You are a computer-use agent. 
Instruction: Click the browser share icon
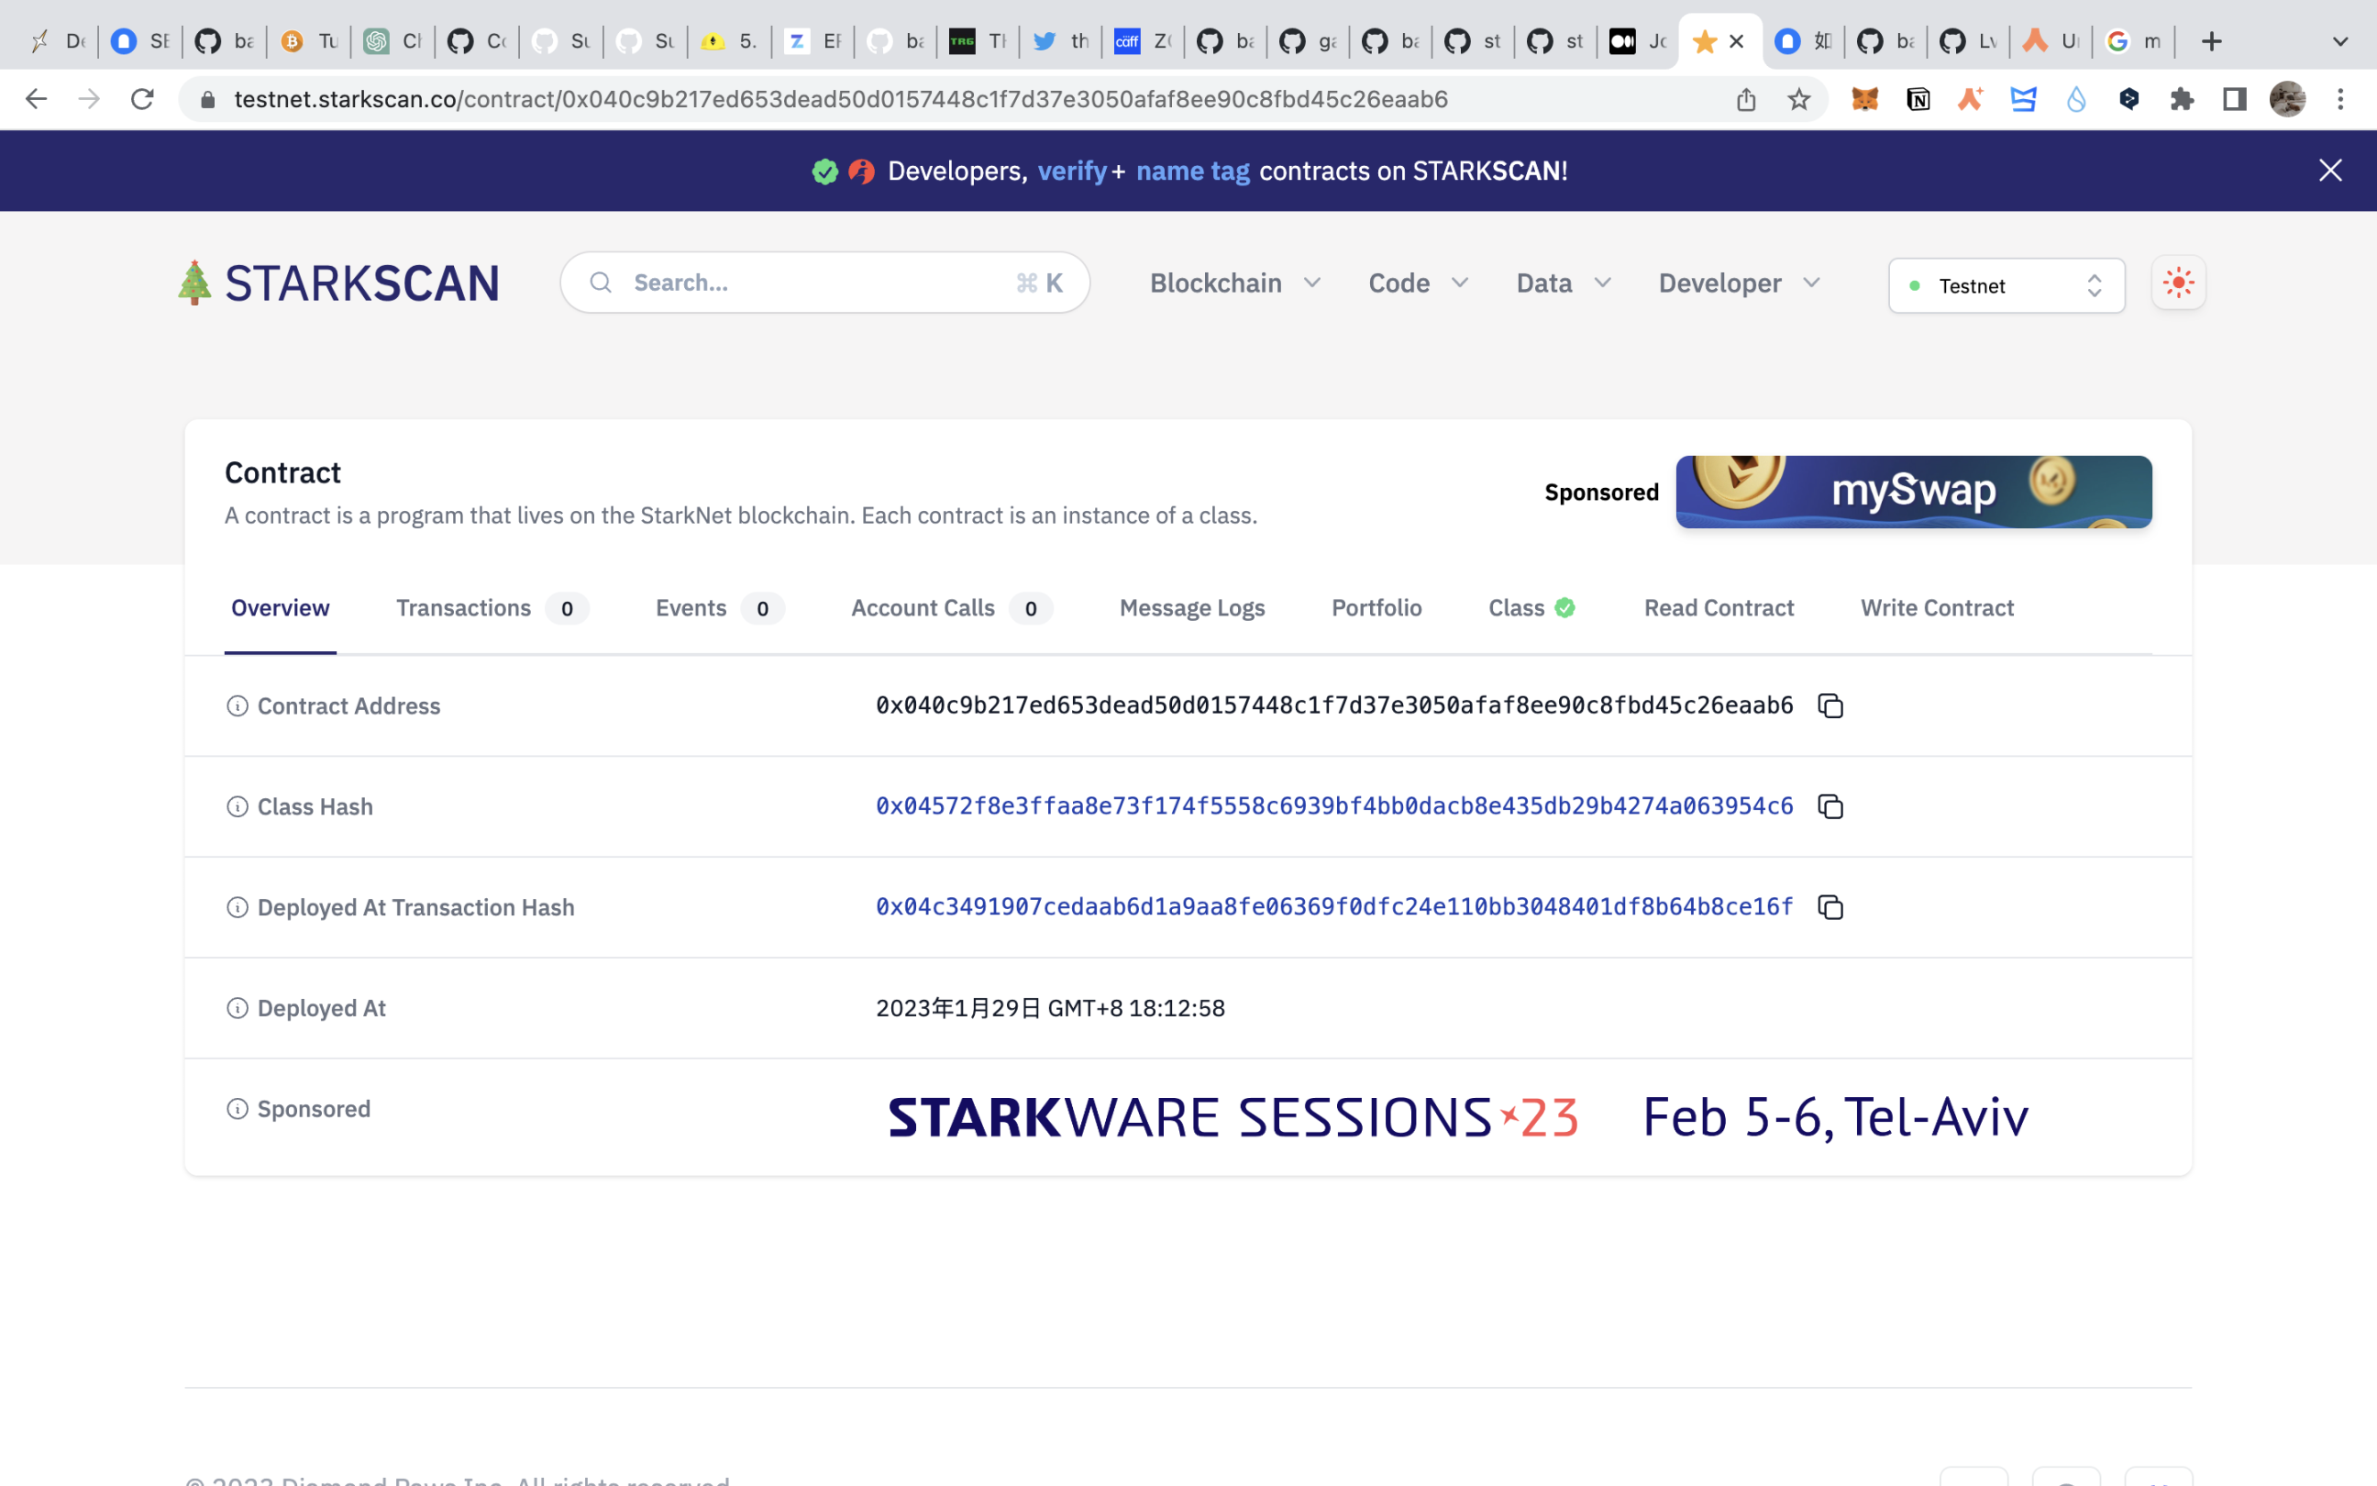tap(1745, 99)
